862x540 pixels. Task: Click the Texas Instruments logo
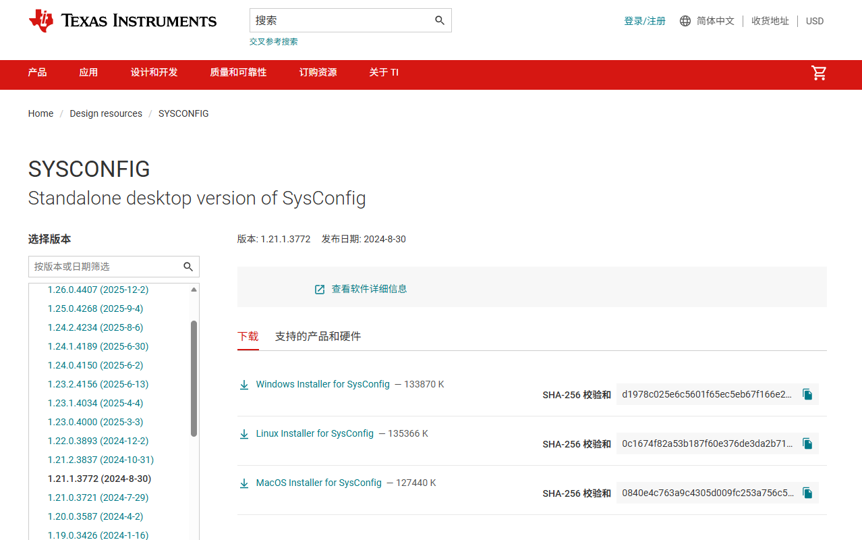click(x=122, y=21)
